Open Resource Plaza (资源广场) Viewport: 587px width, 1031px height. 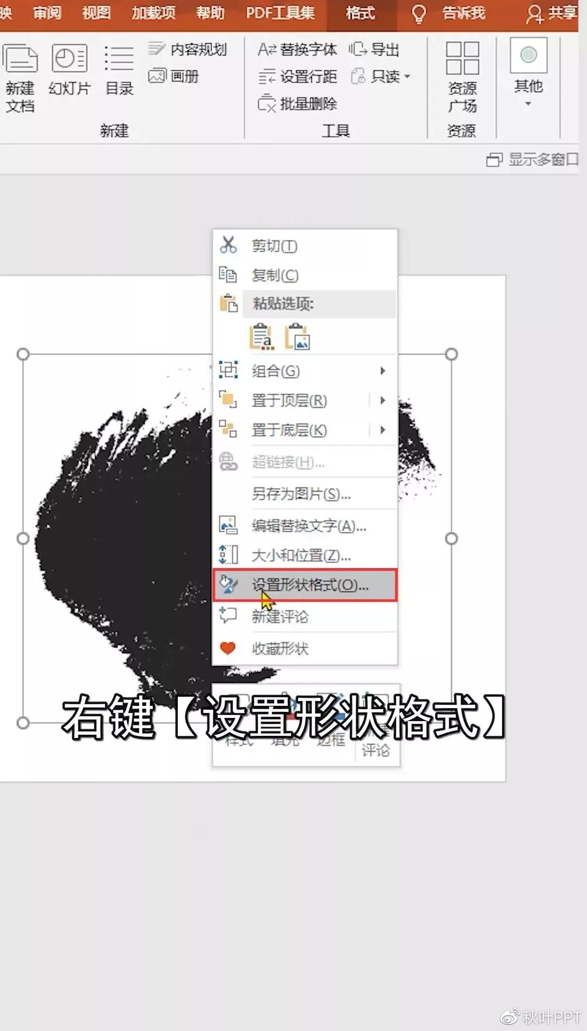point(462,78)
